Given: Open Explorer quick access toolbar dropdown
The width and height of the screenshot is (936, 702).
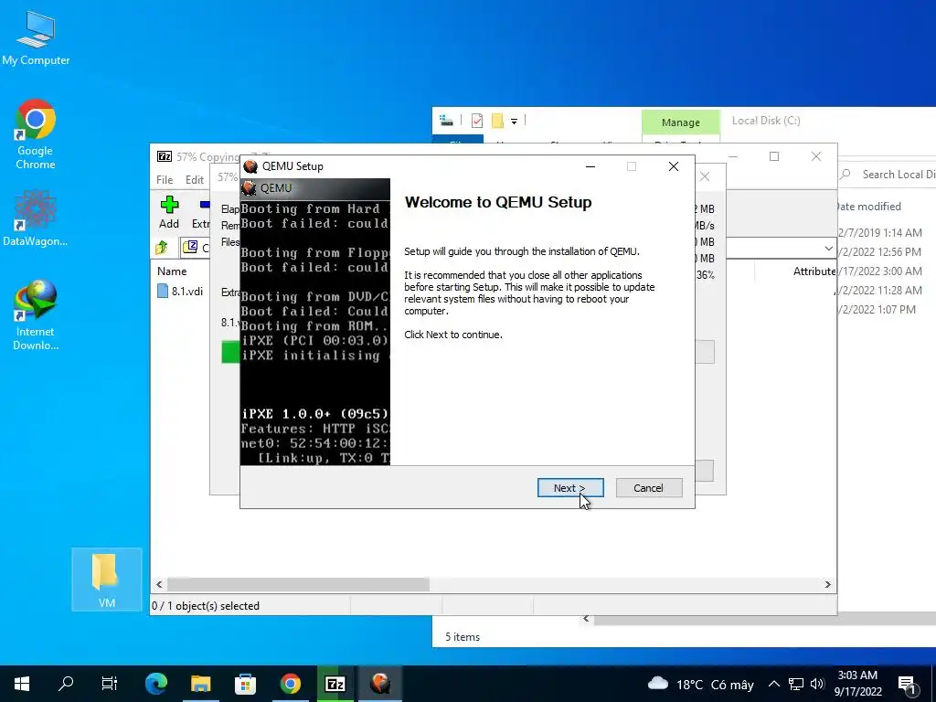Looking at the screenshot, I should 514,122.
